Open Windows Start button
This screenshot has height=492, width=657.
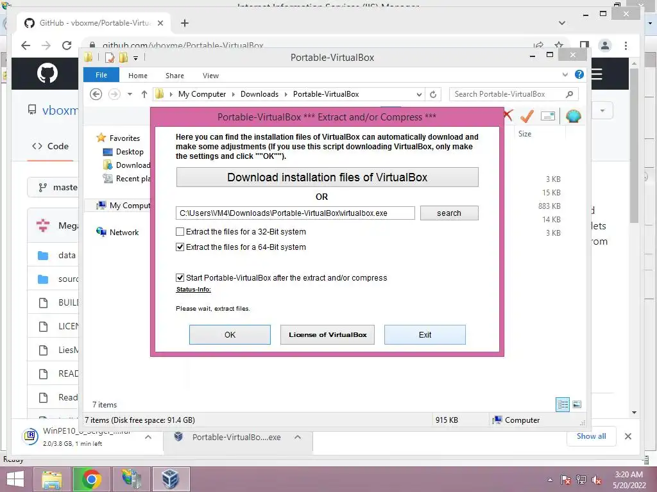coord(15,479)
